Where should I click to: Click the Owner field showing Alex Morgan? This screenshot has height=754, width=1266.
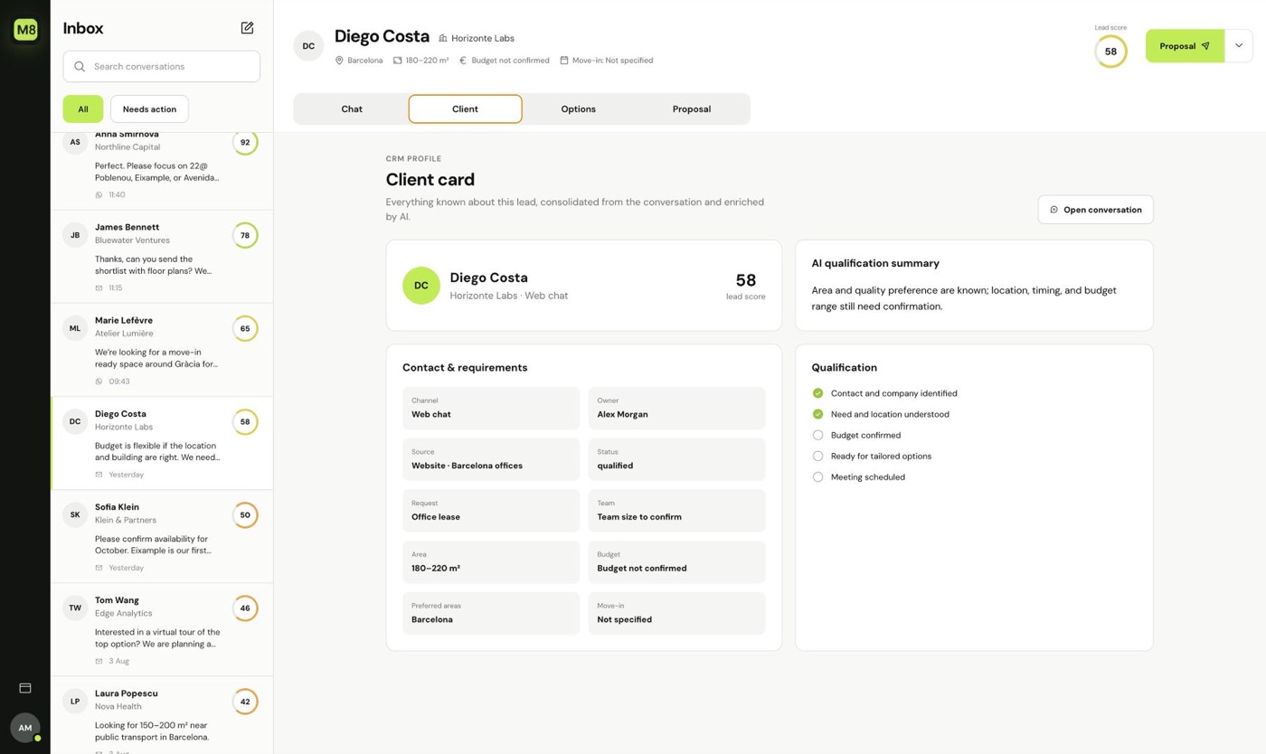click(x=676, y=408)
